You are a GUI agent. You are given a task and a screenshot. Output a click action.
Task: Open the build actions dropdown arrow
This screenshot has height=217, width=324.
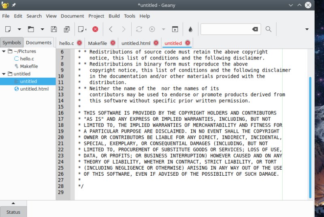pyautogui.click(x=164, y=29)
